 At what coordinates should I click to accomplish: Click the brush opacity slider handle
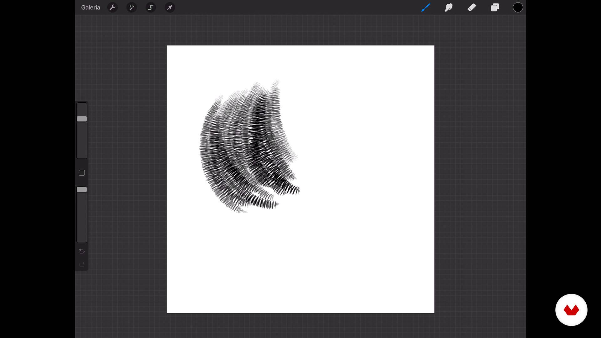(x=82, y=190)
